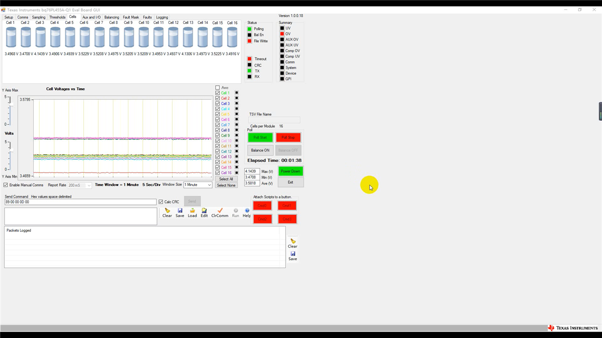Clear the Packets Logged list
This screenshot has width=602, height=338.
[x=293, y=243]
